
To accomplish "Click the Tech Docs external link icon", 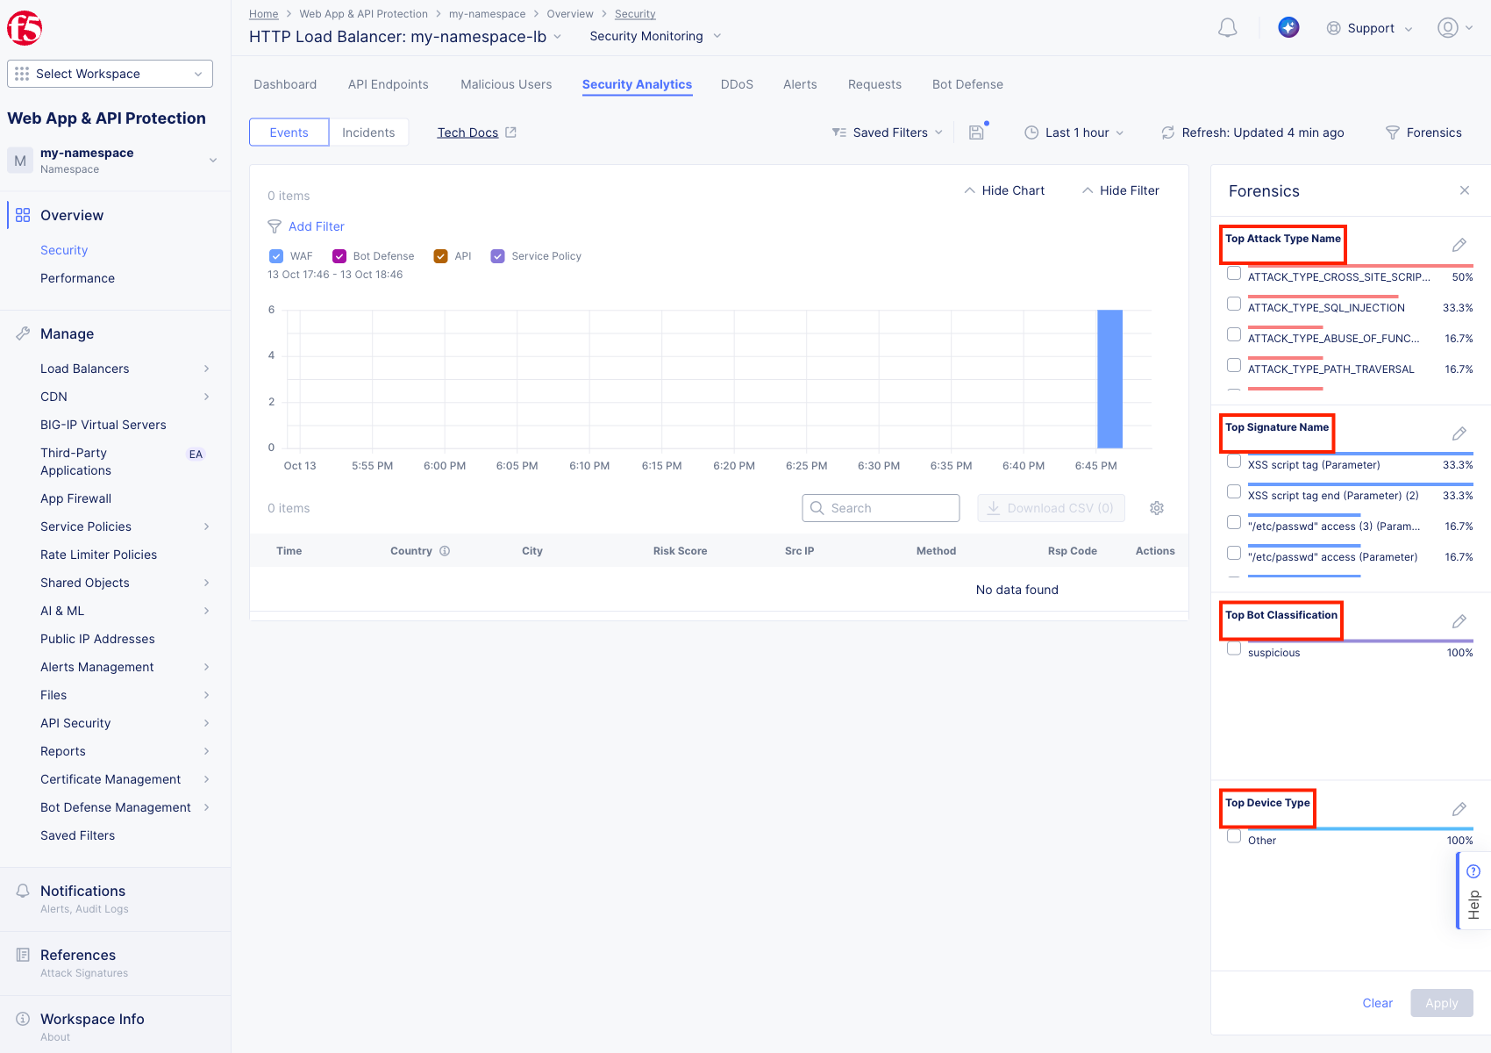I will tap(511, 133).
